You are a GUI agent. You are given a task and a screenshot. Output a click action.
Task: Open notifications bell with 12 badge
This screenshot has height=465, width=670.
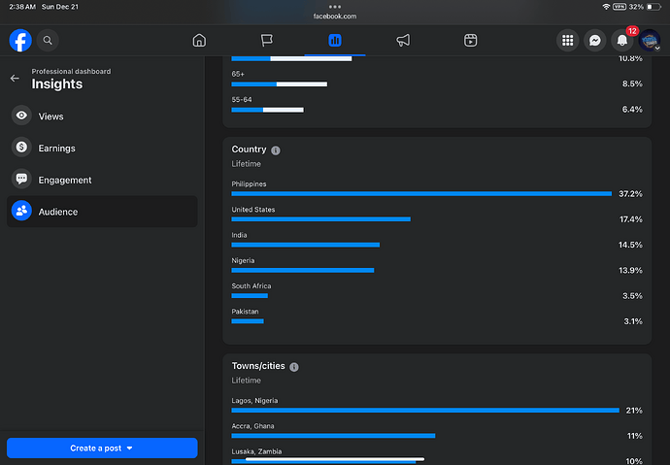point(623,41)
